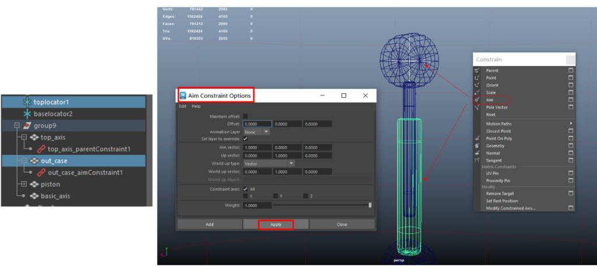Open the UV Pin option box
Screen dimensions: 597x274
coord(571,173)
